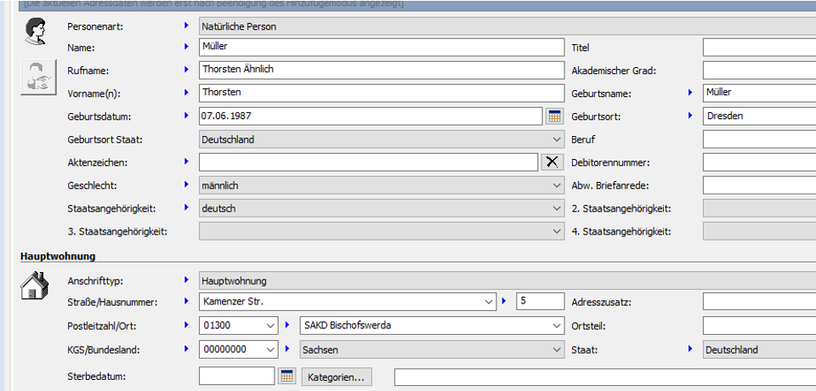Select the Rufname field with Thorsten Ähnlich

[x=381, y=70]
